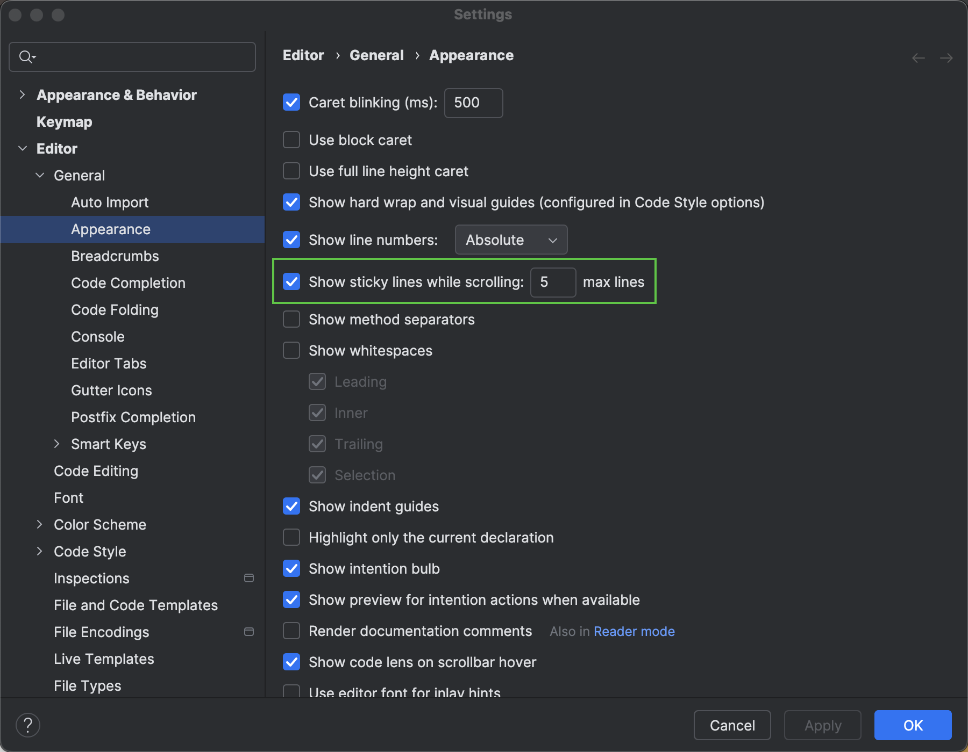Click the sticky lines max lines field
Image resolution: width=968 pixels, height=752 pixels.
pos(553,282)
